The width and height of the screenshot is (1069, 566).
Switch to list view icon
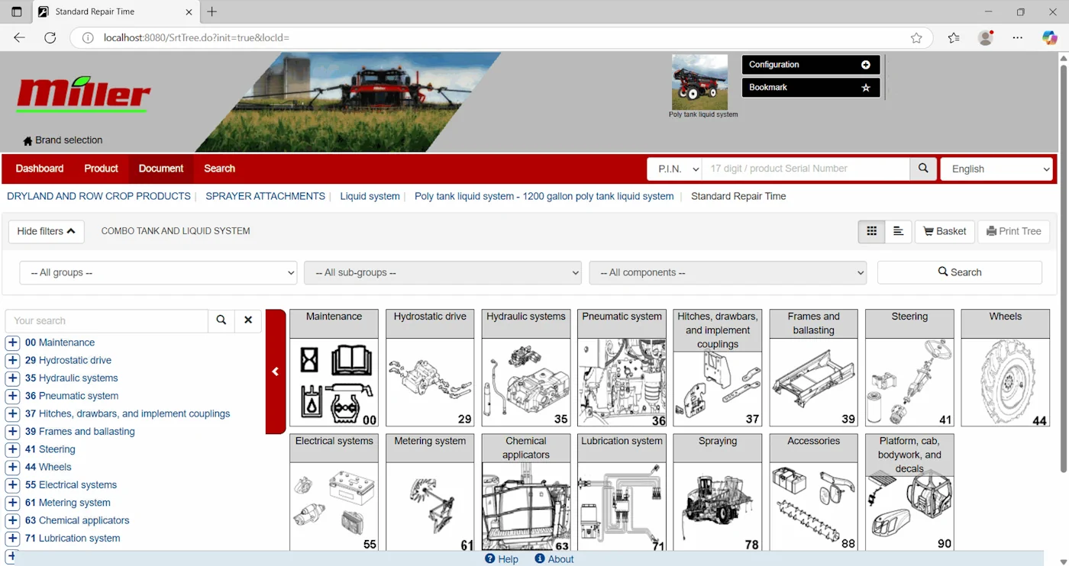[898, 231]
